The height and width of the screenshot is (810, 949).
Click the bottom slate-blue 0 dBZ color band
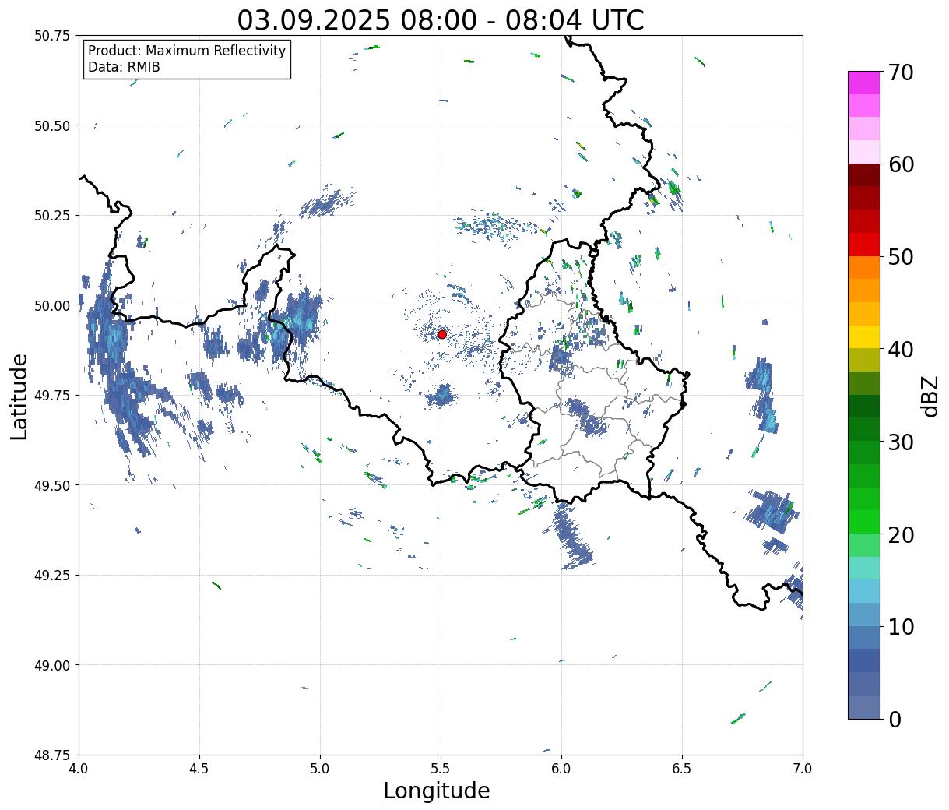(864, 706)
